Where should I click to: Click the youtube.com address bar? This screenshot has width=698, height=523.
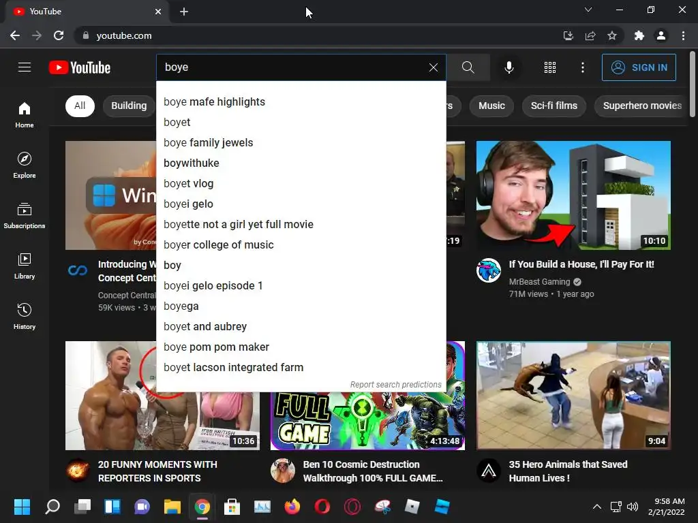(x=312, y=35)
